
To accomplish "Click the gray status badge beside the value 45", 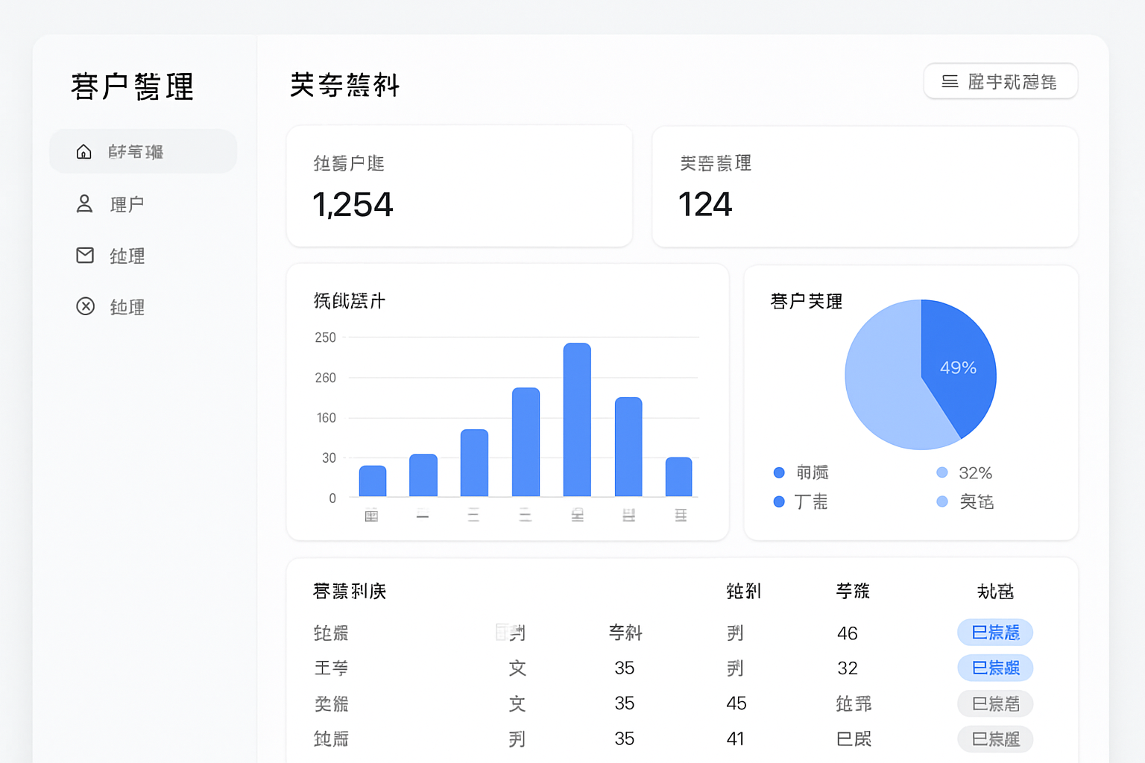I will 995,703.
